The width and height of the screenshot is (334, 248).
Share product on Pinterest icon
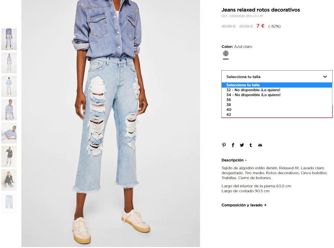(224, 145)
